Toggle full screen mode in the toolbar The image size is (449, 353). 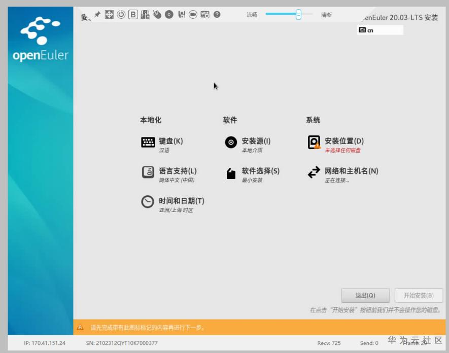[109, 14]
